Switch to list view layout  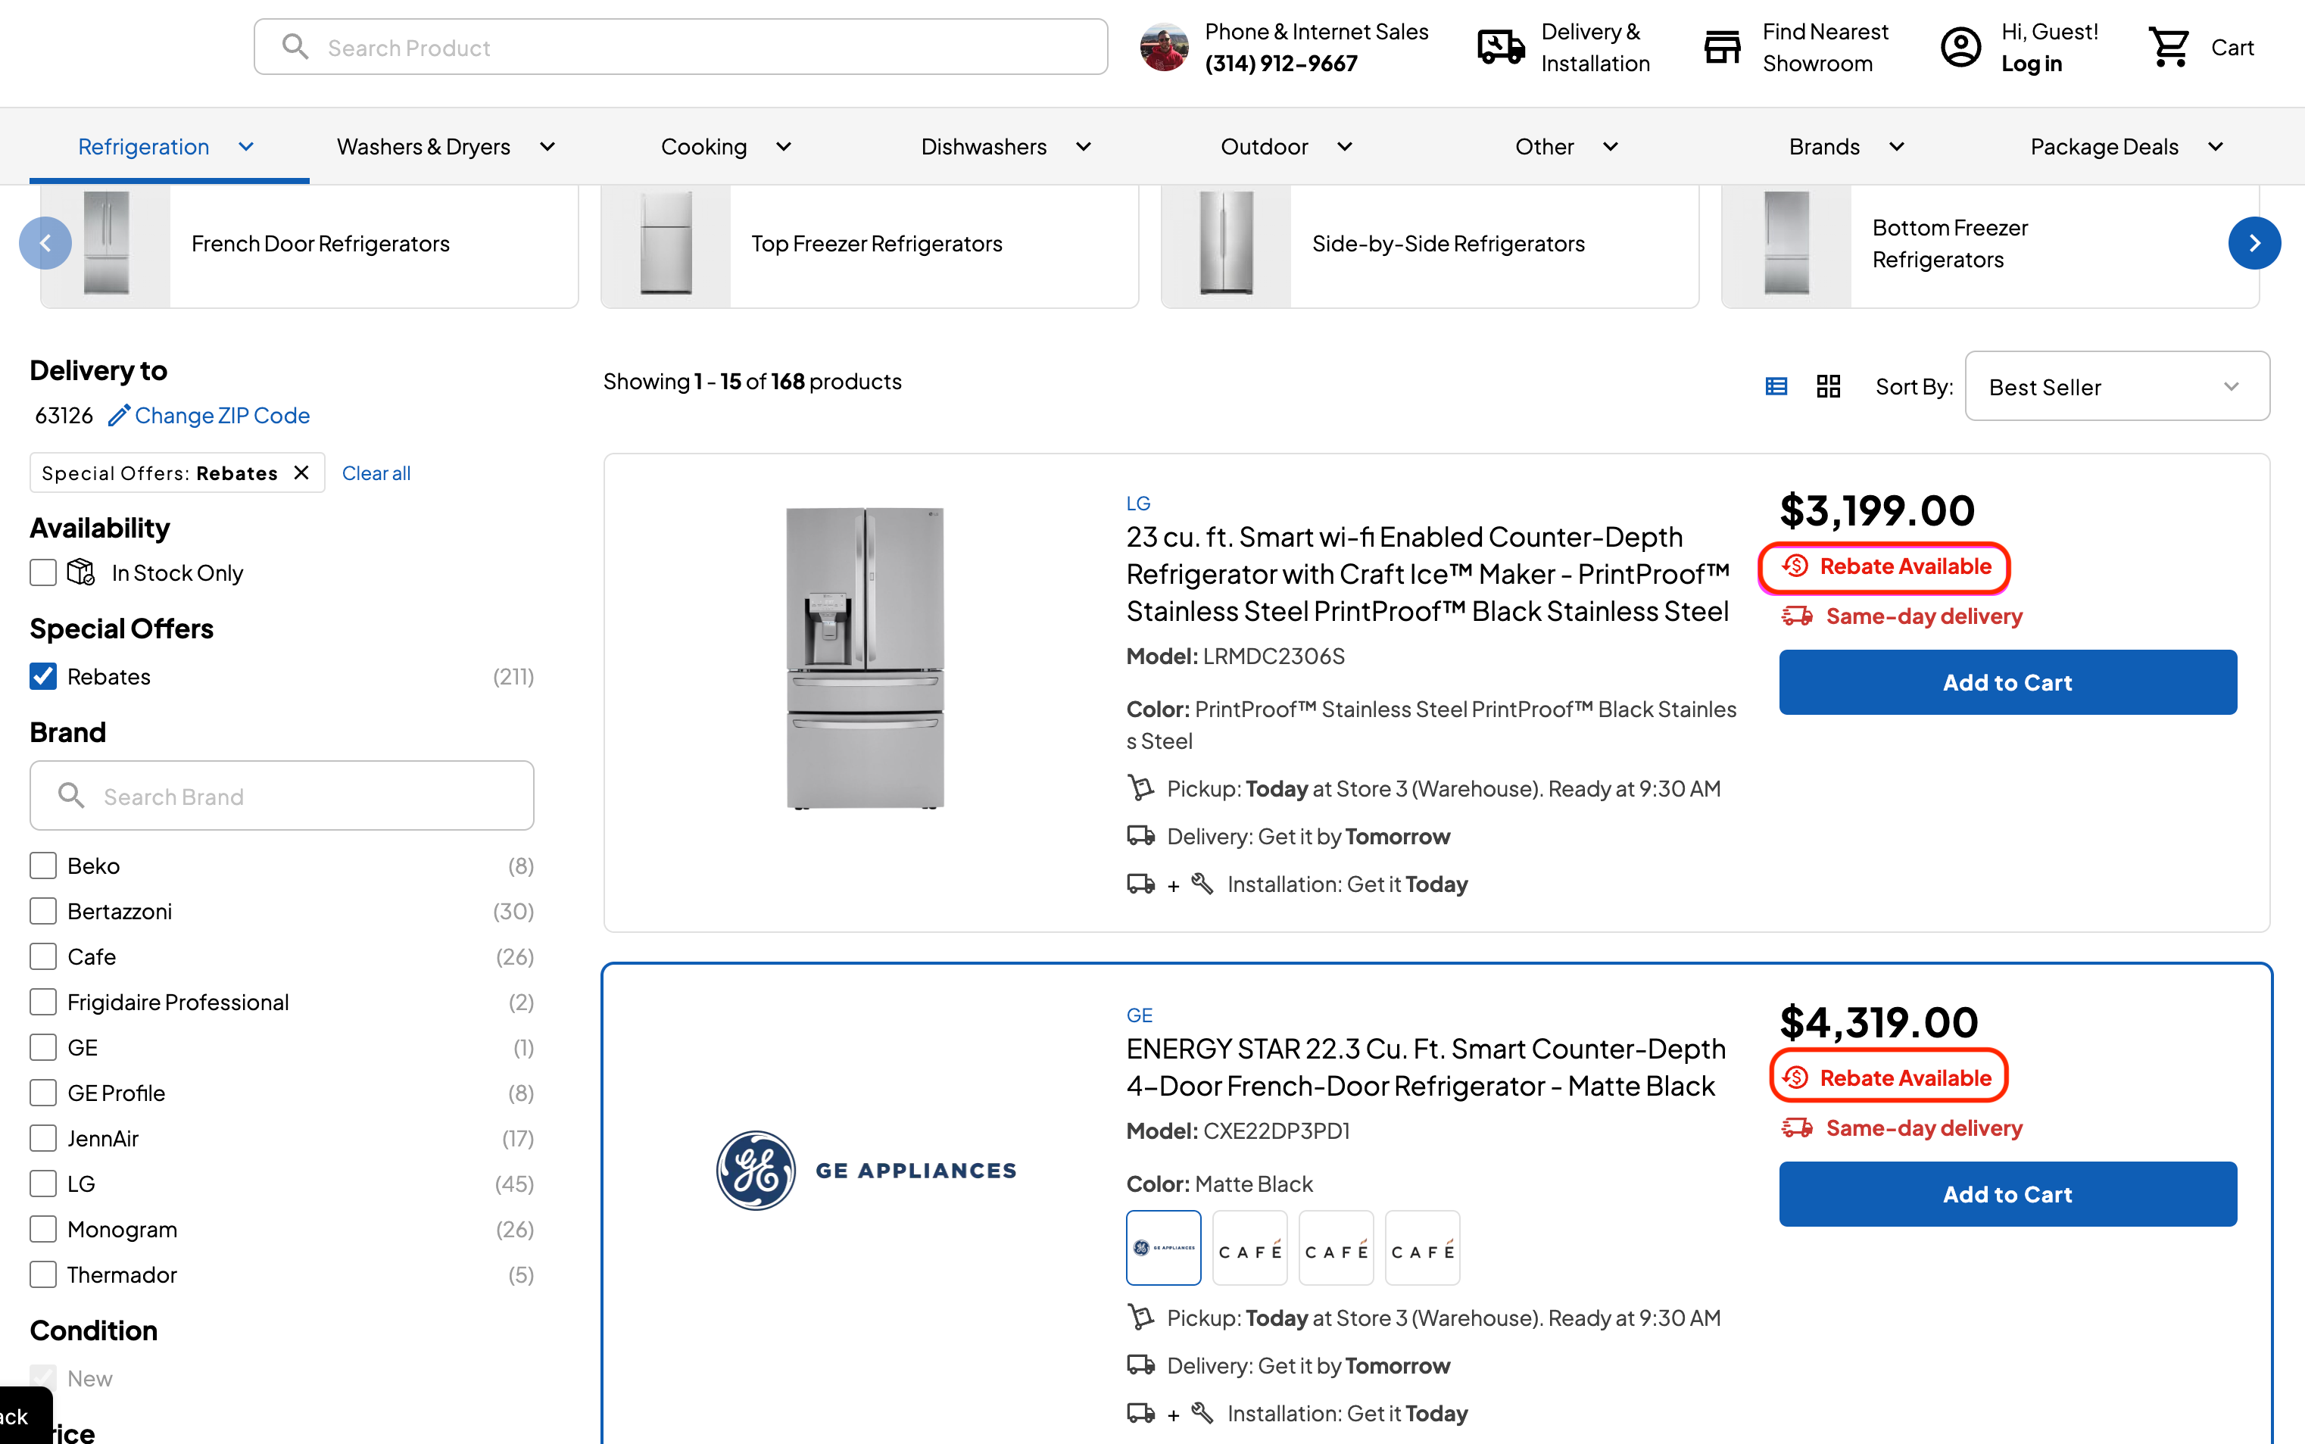click(1776, 386)
